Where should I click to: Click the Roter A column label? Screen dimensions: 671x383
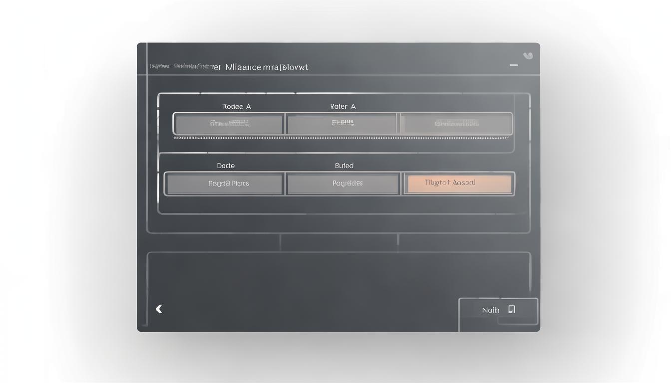click(343, 106)
